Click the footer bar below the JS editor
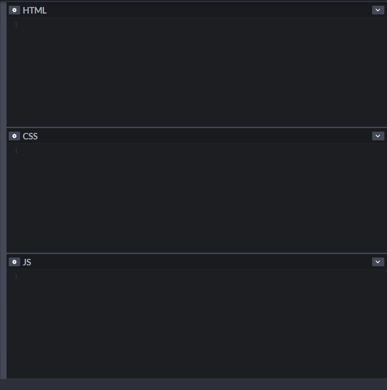 tap(193, 384)
